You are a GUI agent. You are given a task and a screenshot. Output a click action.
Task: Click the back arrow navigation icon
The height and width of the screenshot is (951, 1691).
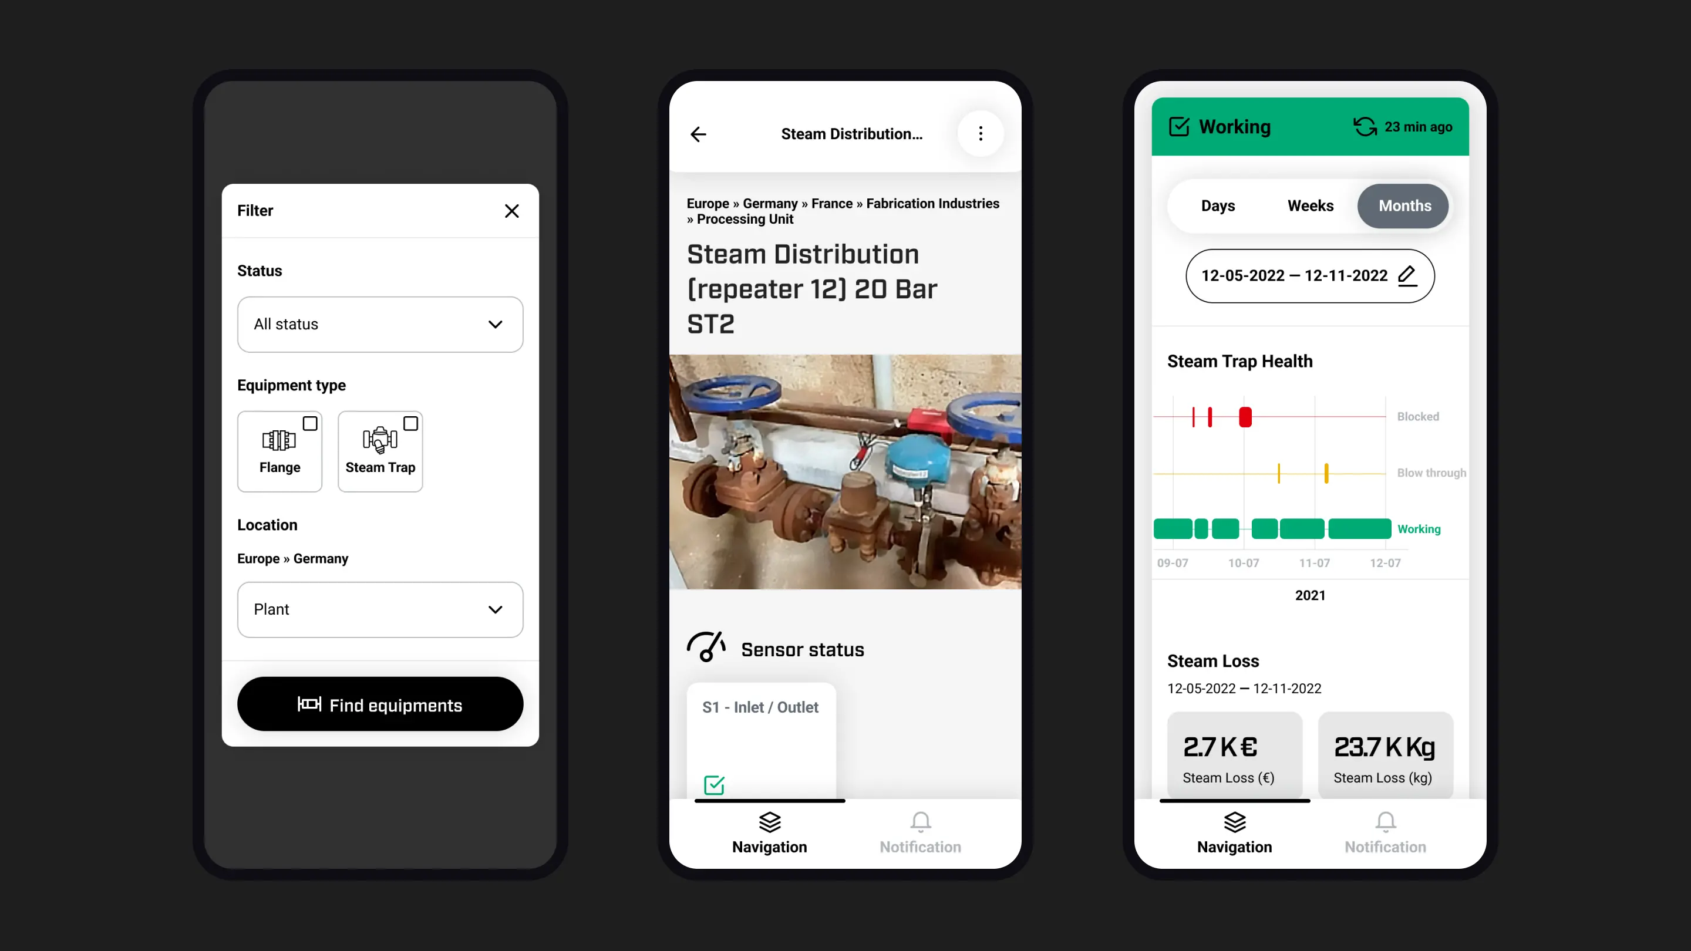(x=698, y=133)
